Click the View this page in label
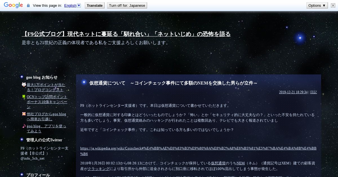This screenshot has height=177, width=338. click(47, 6)
